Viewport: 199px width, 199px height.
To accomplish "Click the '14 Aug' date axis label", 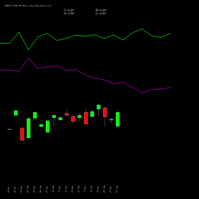I will [78, 189].
